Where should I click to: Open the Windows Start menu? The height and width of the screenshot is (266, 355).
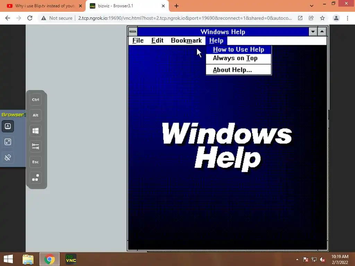8,259
